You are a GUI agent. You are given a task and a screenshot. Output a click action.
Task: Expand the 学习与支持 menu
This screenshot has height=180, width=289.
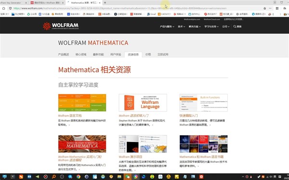(x=211, y=26)
